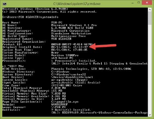Click the text 7 Hotfix(s) Installed.
This screenshot has height=119, width=154.
pos(71,110)
